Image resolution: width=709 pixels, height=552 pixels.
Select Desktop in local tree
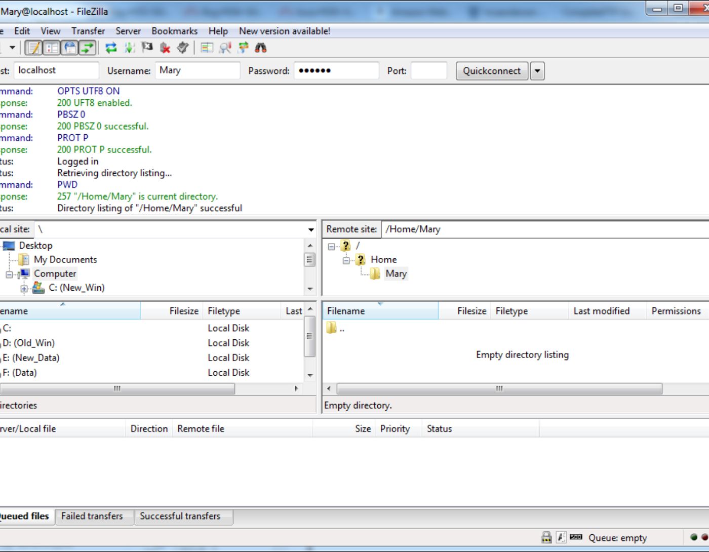tap(35, 246)
